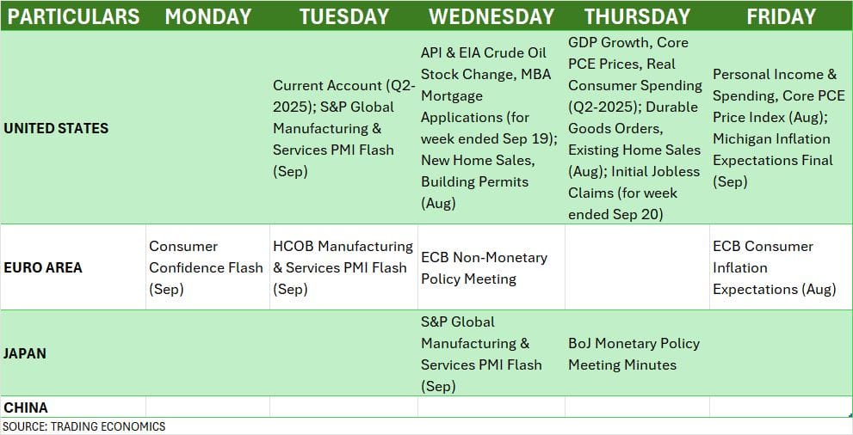The height and width of the screenshot is (435, 853).
Task: Click the GDP Growth, Core PCE Prices cell
Action: tap(635, 128)
